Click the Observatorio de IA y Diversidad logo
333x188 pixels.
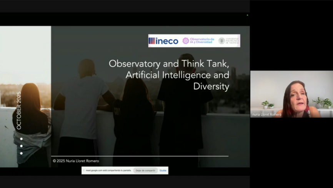click(198, 41)
